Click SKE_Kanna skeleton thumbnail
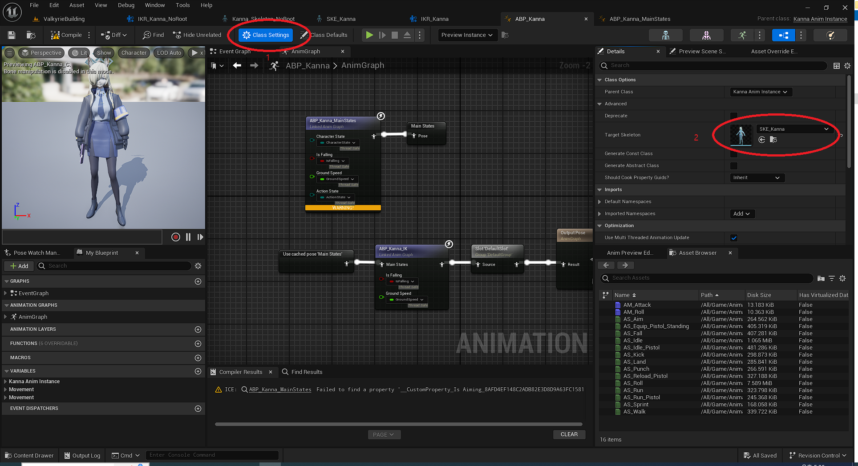Viewport: 858px width, 466px height. (741, 135)
